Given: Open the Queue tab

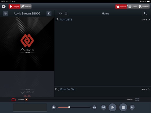Looking at the screenshot, I should coord(132,7).
